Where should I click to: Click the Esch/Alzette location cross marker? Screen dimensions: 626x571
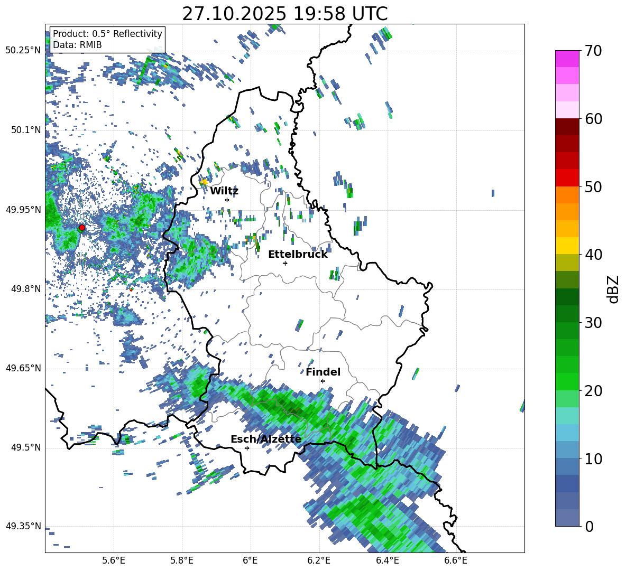click(x=247, y=448)
